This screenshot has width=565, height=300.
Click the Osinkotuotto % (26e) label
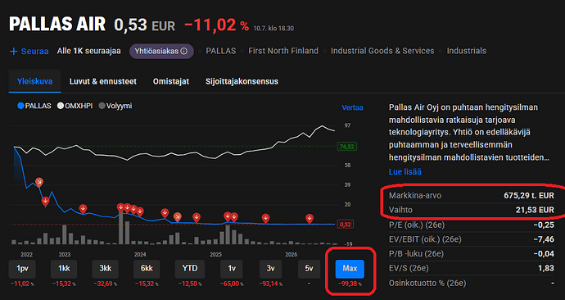point(427,283)
